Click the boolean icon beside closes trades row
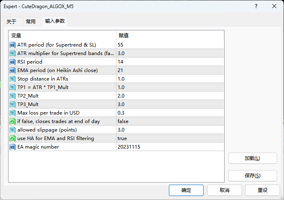 (x=13, y=121)
